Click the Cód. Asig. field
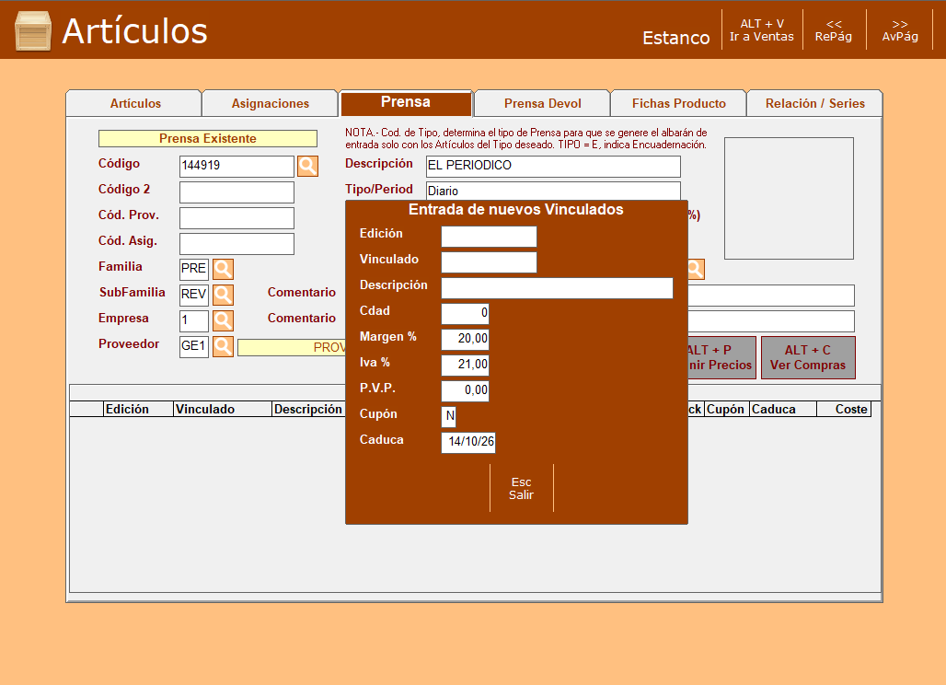Image resolution: width=946 pixels, height=685 pixels. (236, 244)
